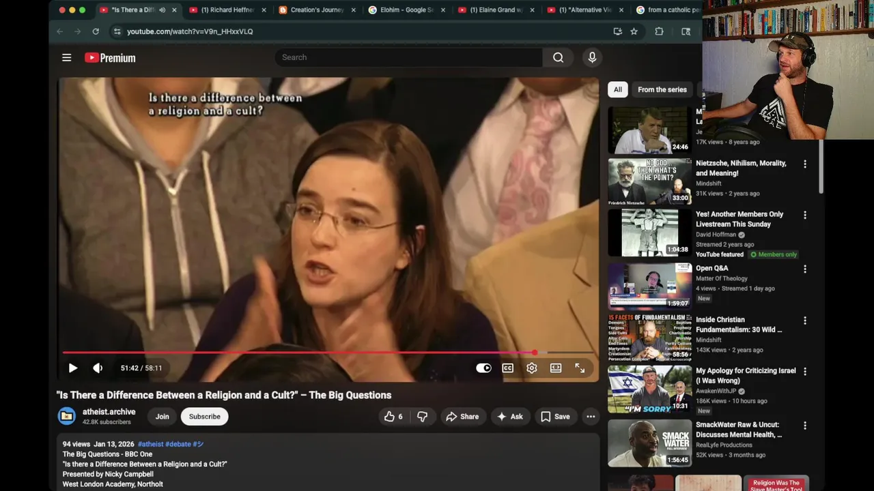
Task: Subscribe to atheist.archive channel
Action: tap(204, 417)
